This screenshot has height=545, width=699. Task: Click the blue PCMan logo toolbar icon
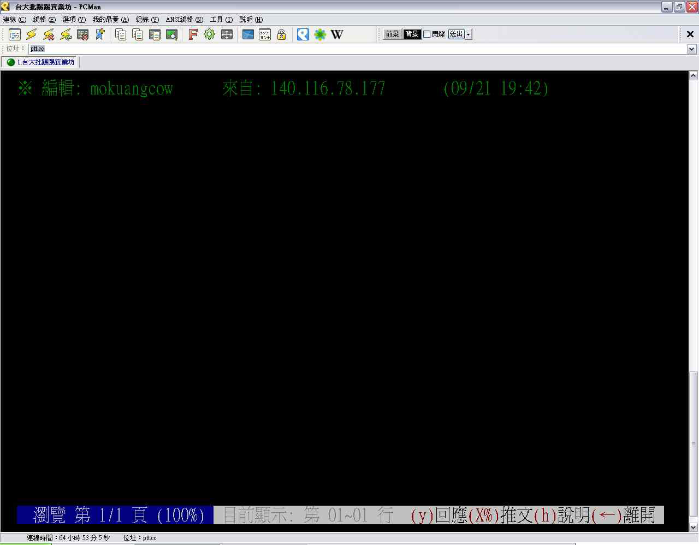click(303, 34)
